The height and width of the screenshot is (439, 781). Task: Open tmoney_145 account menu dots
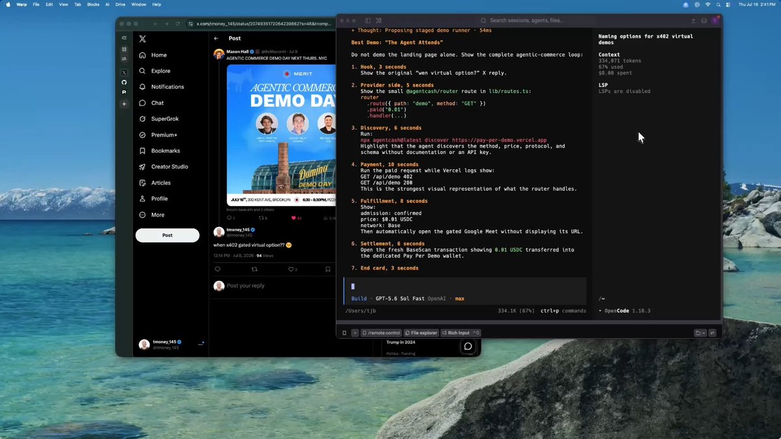point(200,344)
